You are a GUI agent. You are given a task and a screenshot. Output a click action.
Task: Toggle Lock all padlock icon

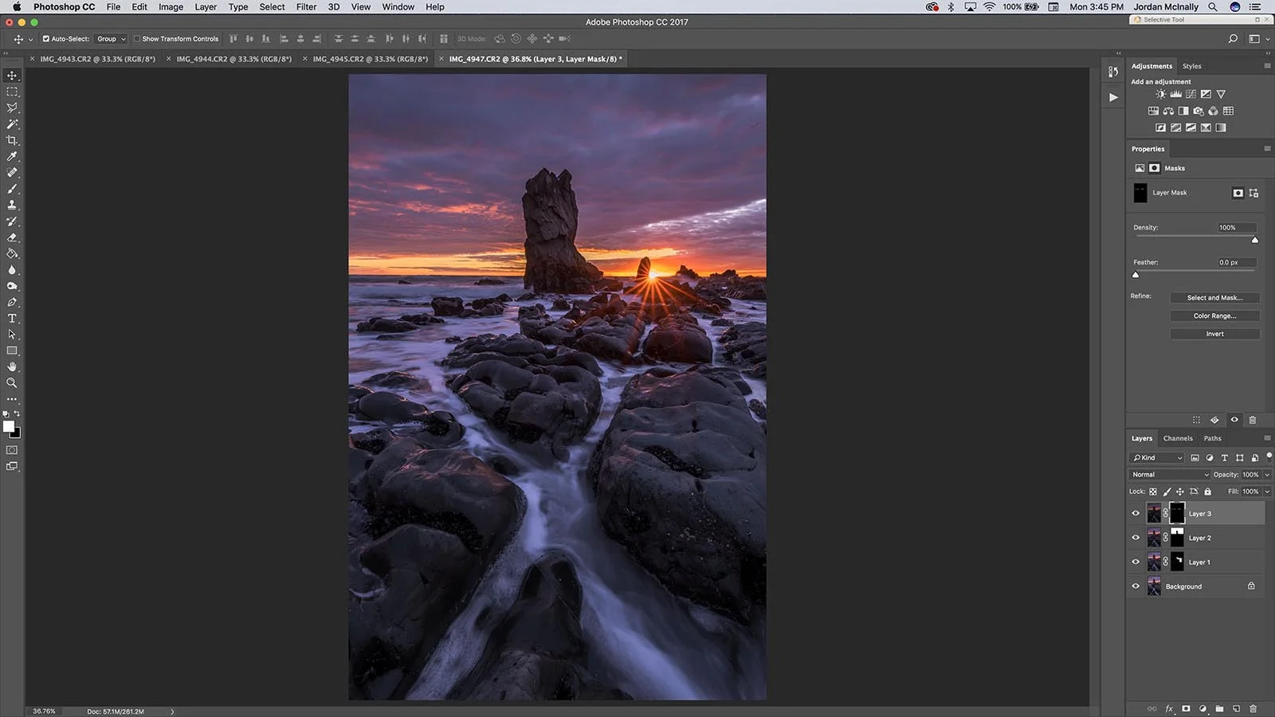click(1207, 492)
